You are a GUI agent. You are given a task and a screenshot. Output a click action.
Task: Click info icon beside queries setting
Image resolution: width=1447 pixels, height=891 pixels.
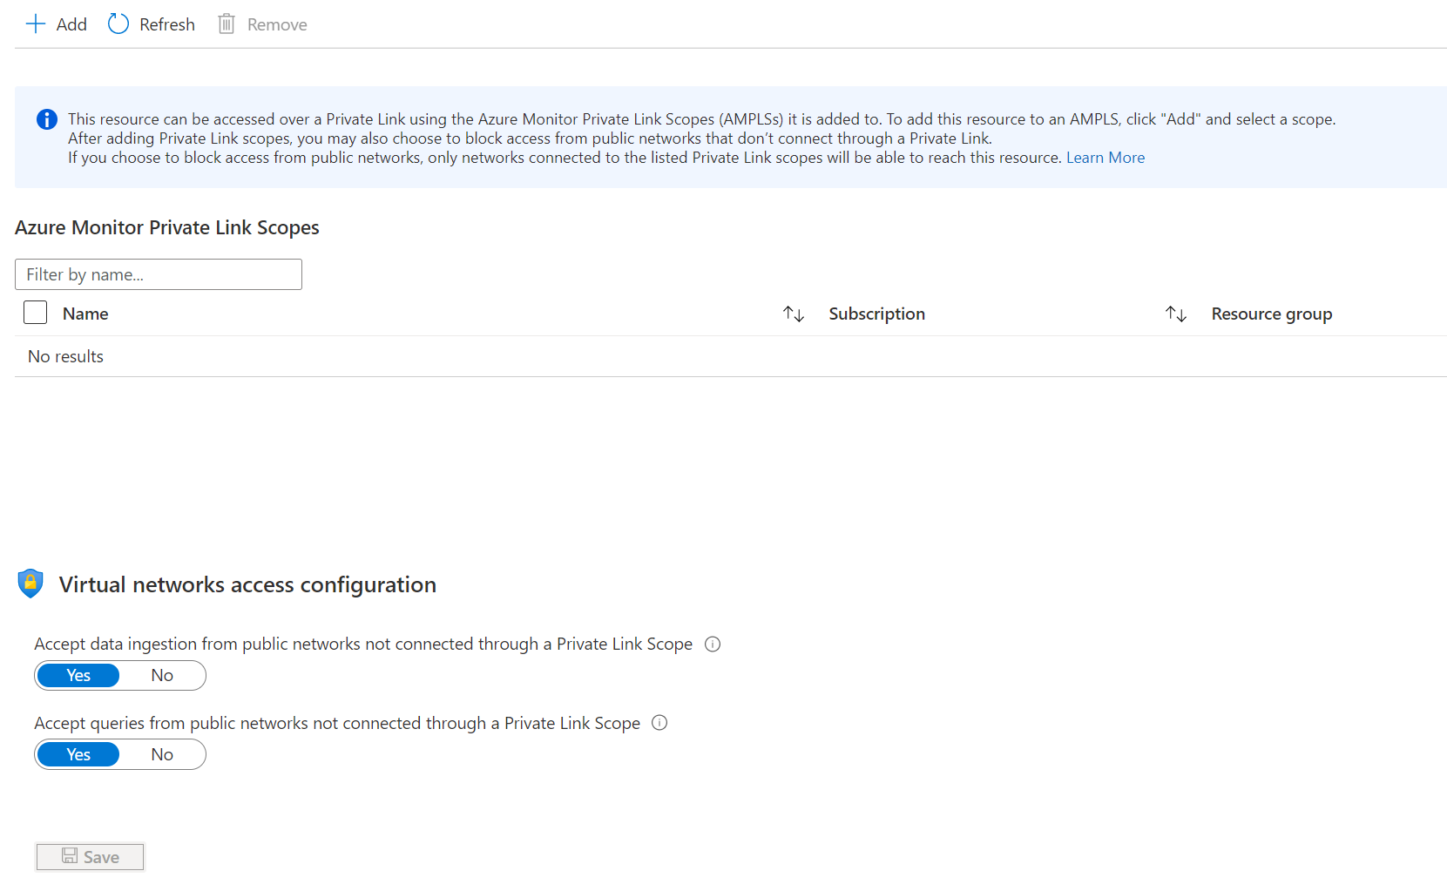click(659, 723)
